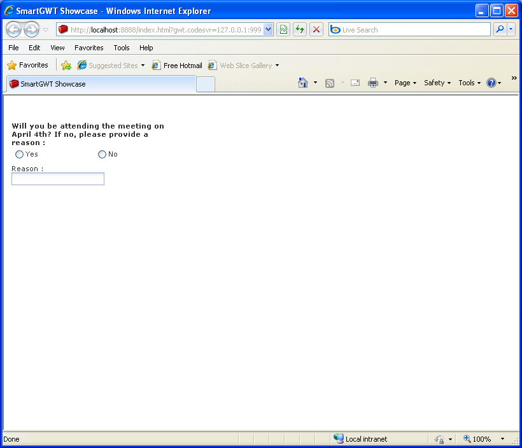Click the Protected Mode status bar icon
522x448 pixels.
click(439, 439)
